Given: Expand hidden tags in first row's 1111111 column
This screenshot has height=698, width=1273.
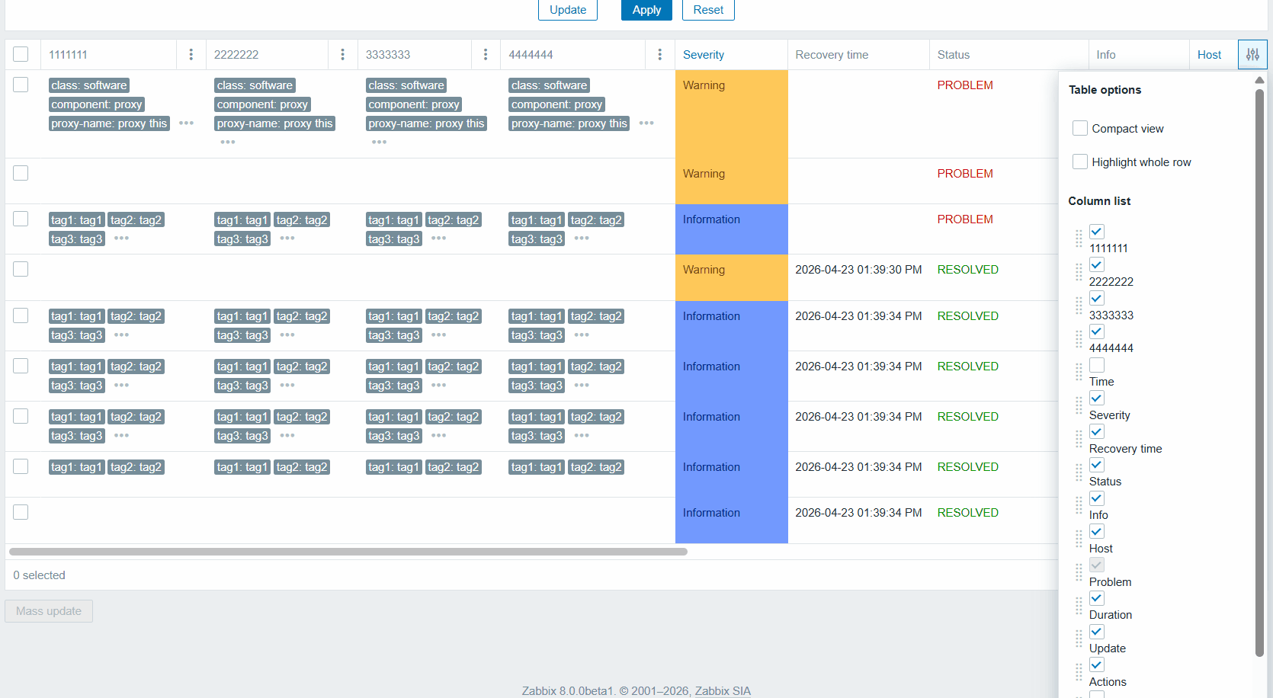Looking at the screenshot, I should click(187, 123).
